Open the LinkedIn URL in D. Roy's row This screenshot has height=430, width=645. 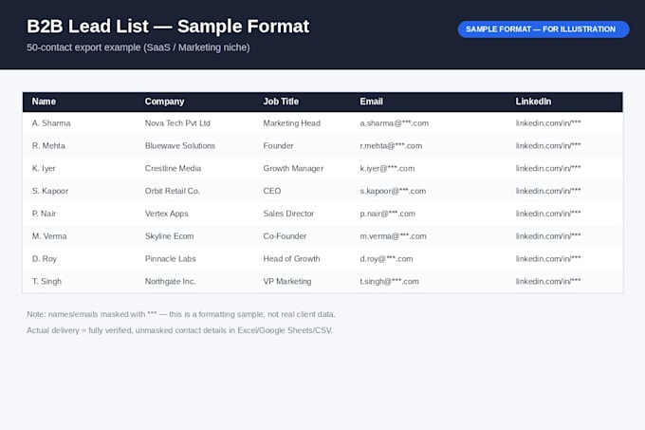point(548,259)
